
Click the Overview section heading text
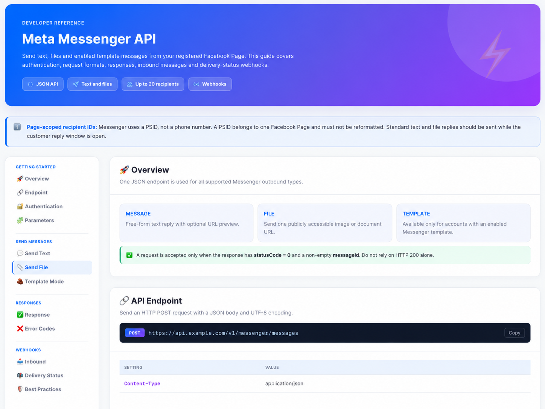pyautogui.click(x=150, y=170)
